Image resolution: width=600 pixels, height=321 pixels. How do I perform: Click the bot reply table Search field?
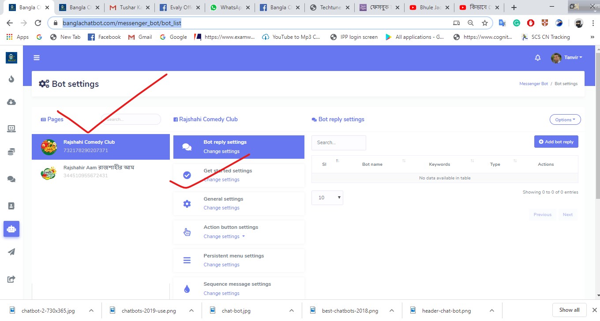click(339, 143)
